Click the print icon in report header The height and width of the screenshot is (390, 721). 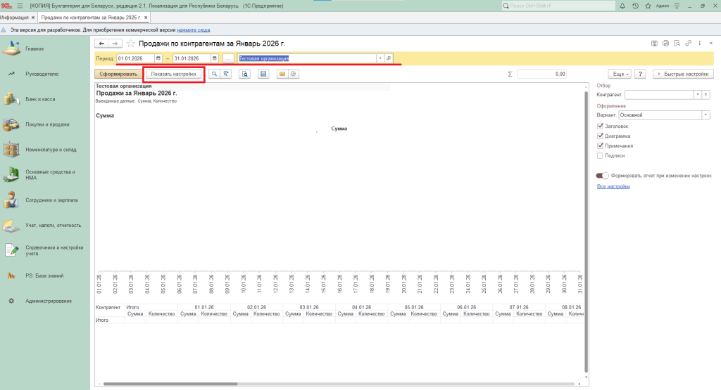point(666,44)
